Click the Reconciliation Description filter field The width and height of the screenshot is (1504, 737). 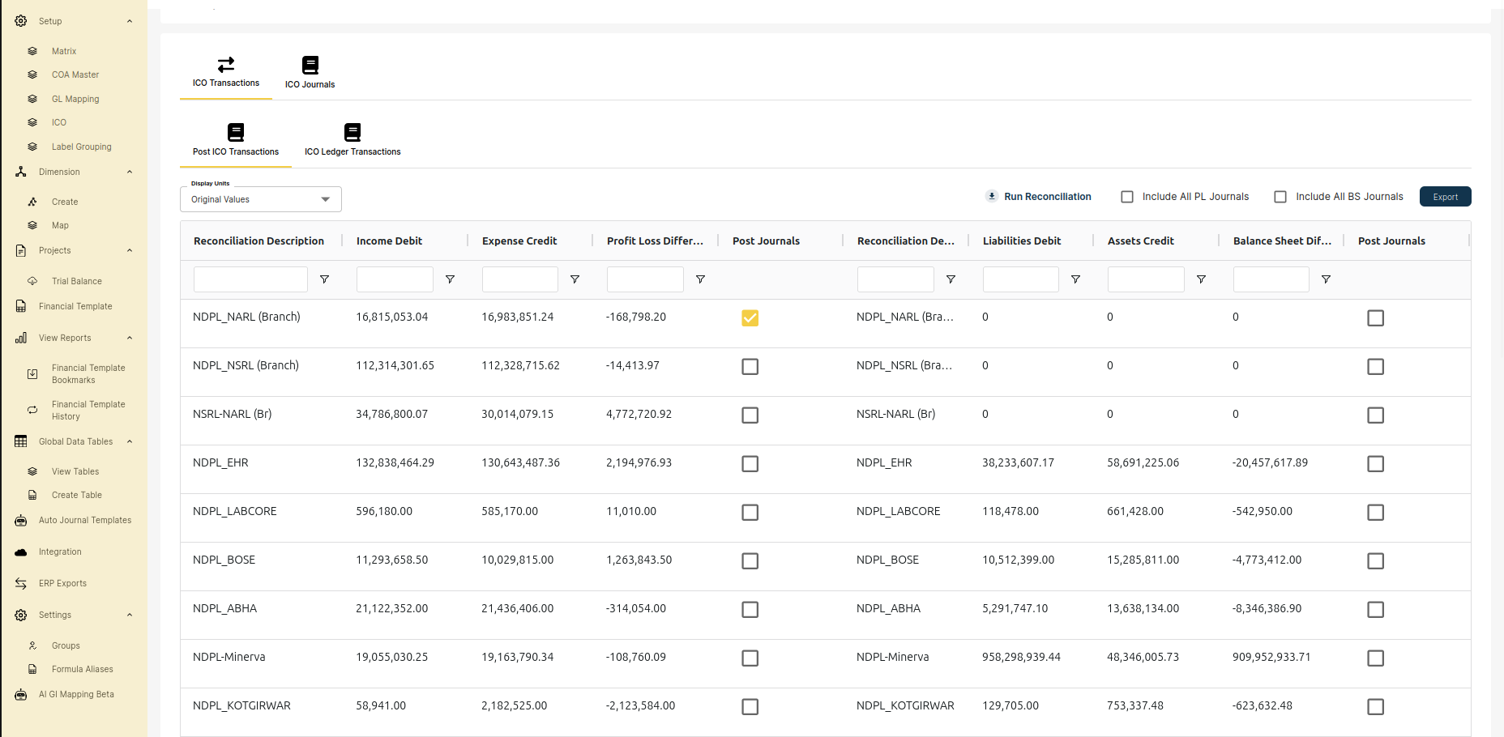250,279
